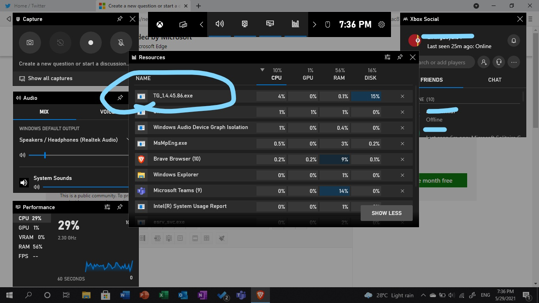End the MsMpEng.exe process
Image resolution: width=539 pixels, height=303 pixels.
402,144
